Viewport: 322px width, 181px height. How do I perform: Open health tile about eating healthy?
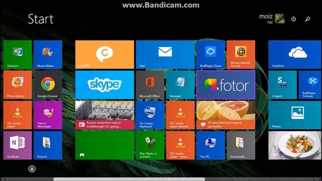[226, 115]
